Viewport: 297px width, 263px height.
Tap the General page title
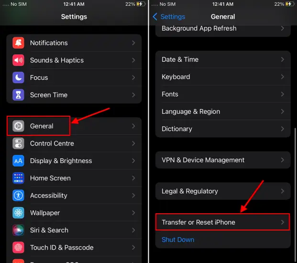[x=223, y=17]
